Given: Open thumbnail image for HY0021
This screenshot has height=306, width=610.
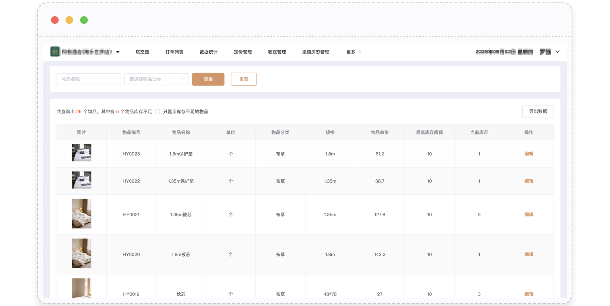Looking at the screenshot, I should click(82, 214).
